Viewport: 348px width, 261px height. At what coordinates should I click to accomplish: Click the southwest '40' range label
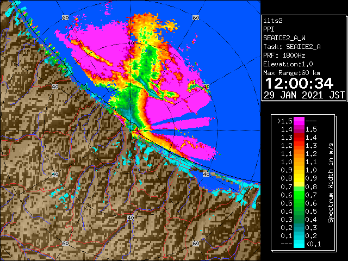point(55,174)
